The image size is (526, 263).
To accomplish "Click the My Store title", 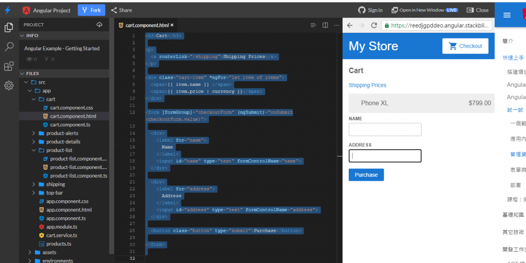I will [373, 46].
